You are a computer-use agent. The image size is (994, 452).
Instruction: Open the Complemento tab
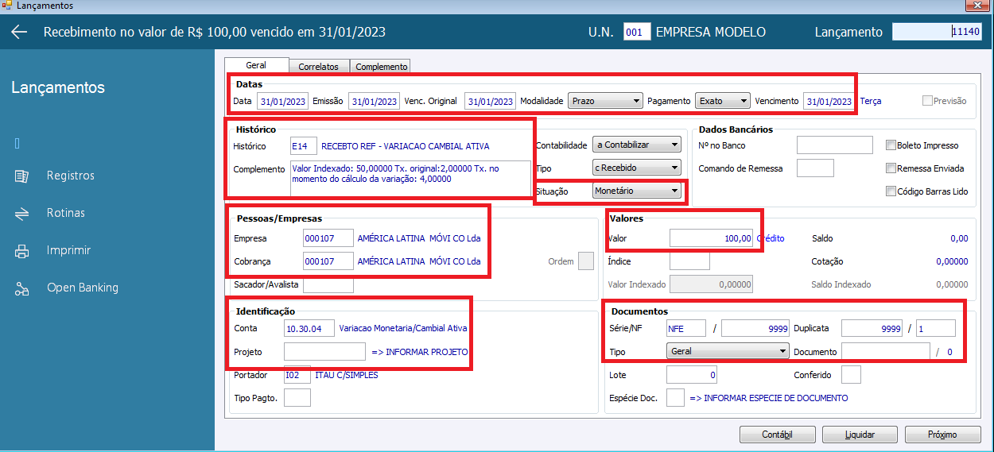pyautogui.click(x=382, y=67)
